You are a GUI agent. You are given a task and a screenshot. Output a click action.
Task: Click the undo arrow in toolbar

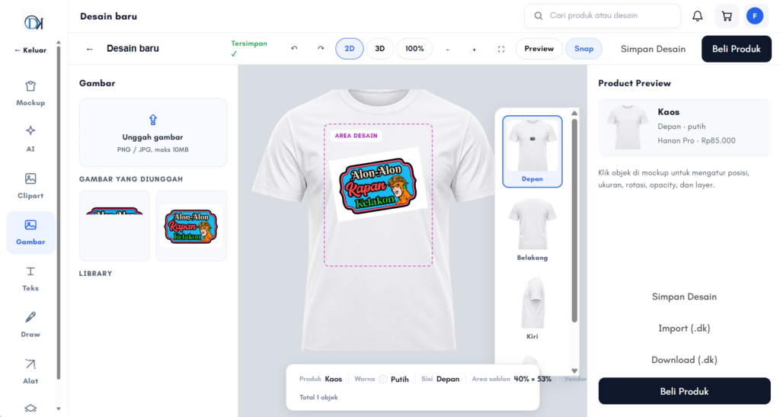[x=294, y=49]
